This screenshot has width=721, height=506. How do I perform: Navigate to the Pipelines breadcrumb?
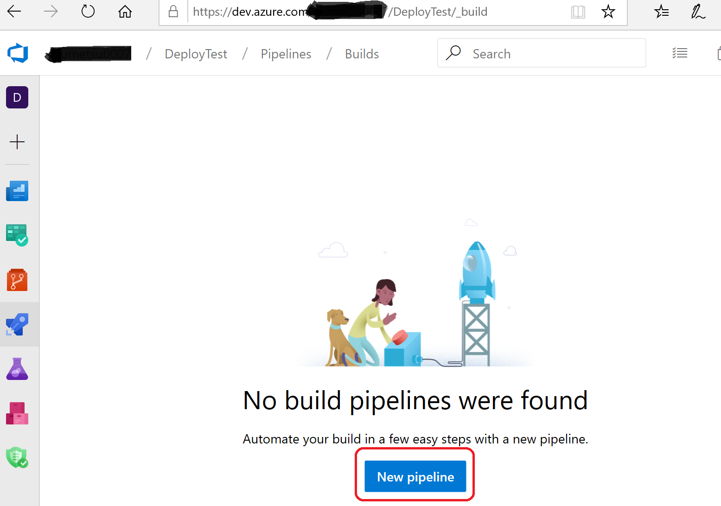286,54
